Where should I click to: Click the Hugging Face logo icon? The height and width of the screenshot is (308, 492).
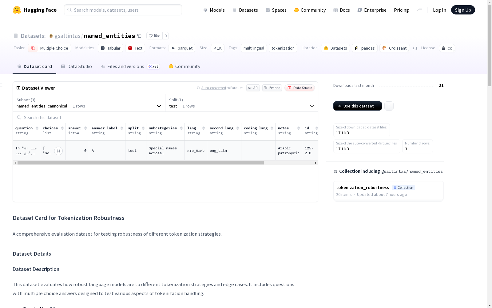point(17,10)
